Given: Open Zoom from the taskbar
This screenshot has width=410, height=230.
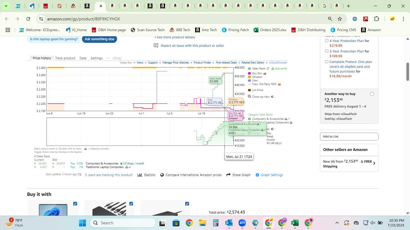Looking at the screenshot, I should (x=242, y=223).
